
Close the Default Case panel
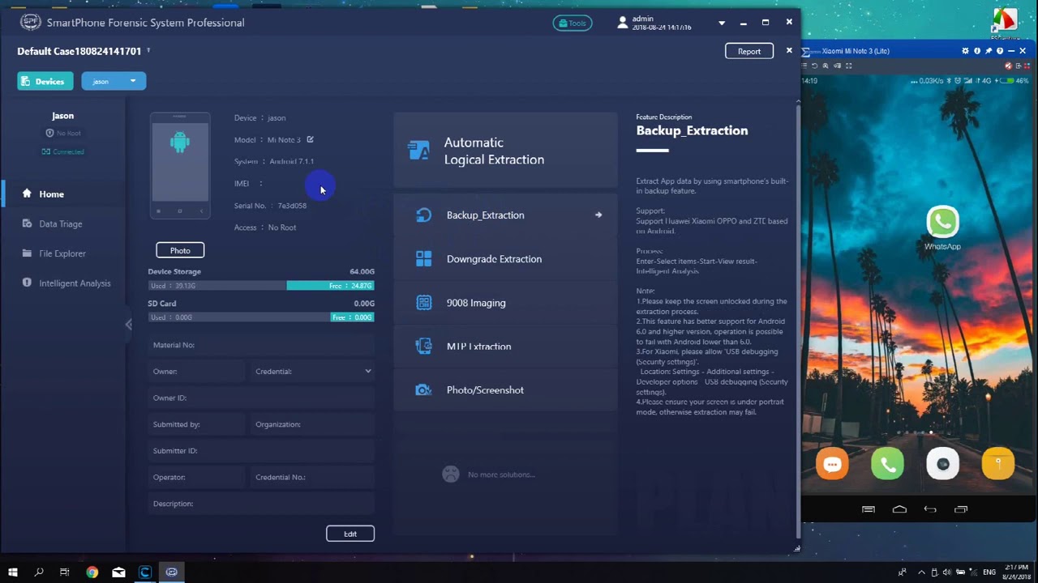point(789,50)
